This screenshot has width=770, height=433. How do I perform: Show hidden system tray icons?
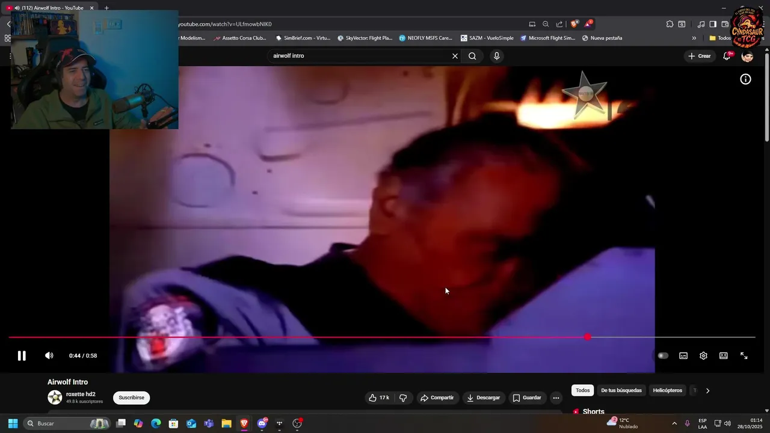674,423
